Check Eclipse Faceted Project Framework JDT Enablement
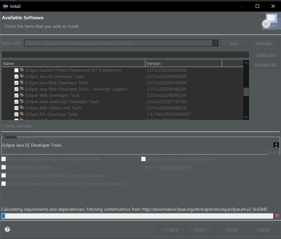This screenshot has height=239, width=281. click(x=16, y=70)
